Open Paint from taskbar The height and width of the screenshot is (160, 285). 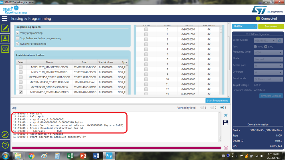pyautogui.click(x=44, y=156)
